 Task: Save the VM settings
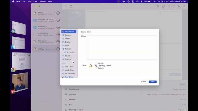click(x=153, y=82)
